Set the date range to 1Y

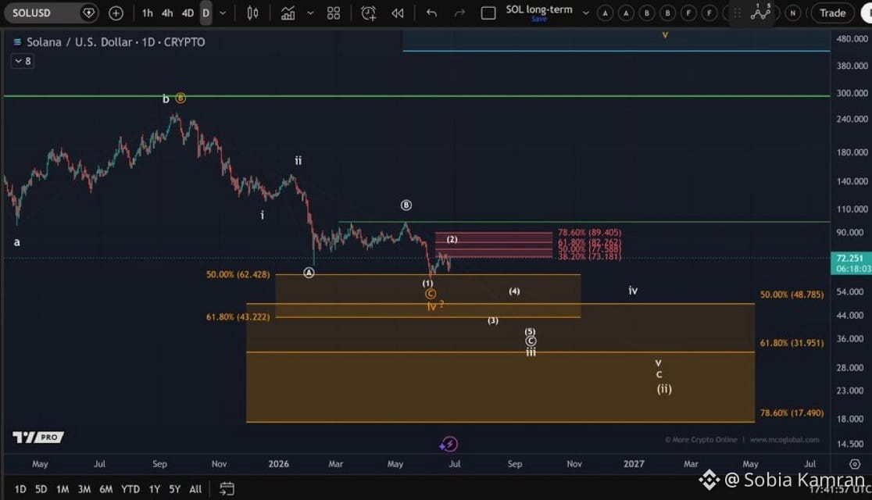pos(154,489)
